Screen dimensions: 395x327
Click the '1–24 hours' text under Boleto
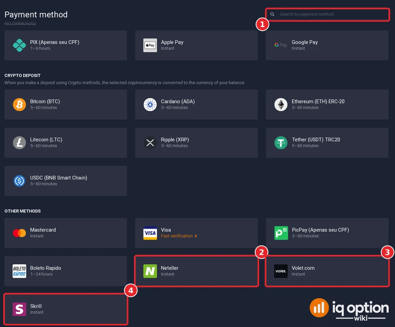[41, 274]
